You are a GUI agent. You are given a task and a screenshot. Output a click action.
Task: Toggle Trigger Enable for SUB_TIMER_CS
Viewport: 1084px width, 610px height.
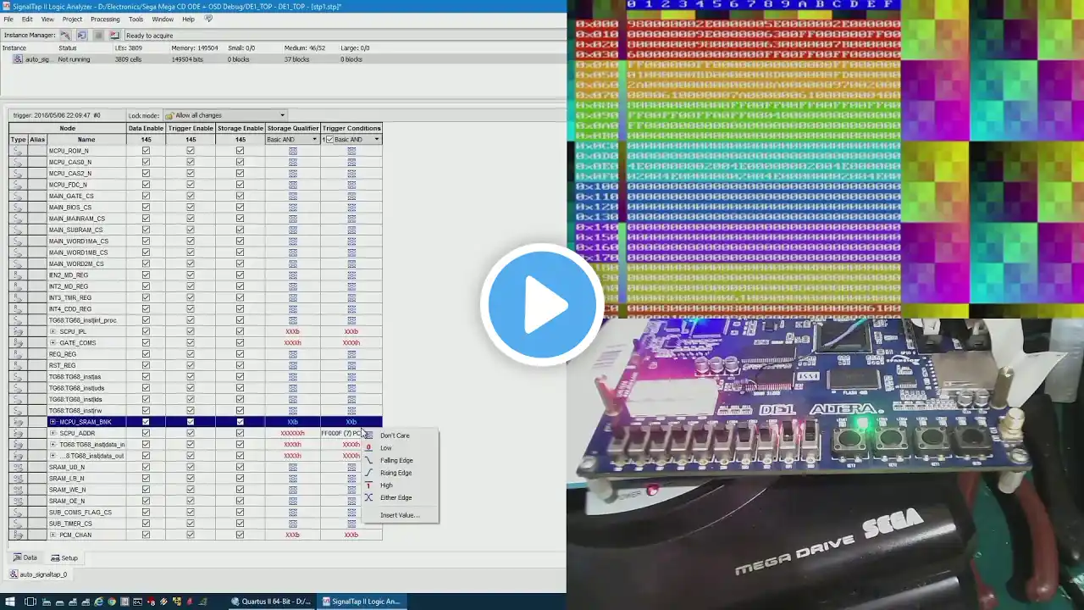pos(191,524)
